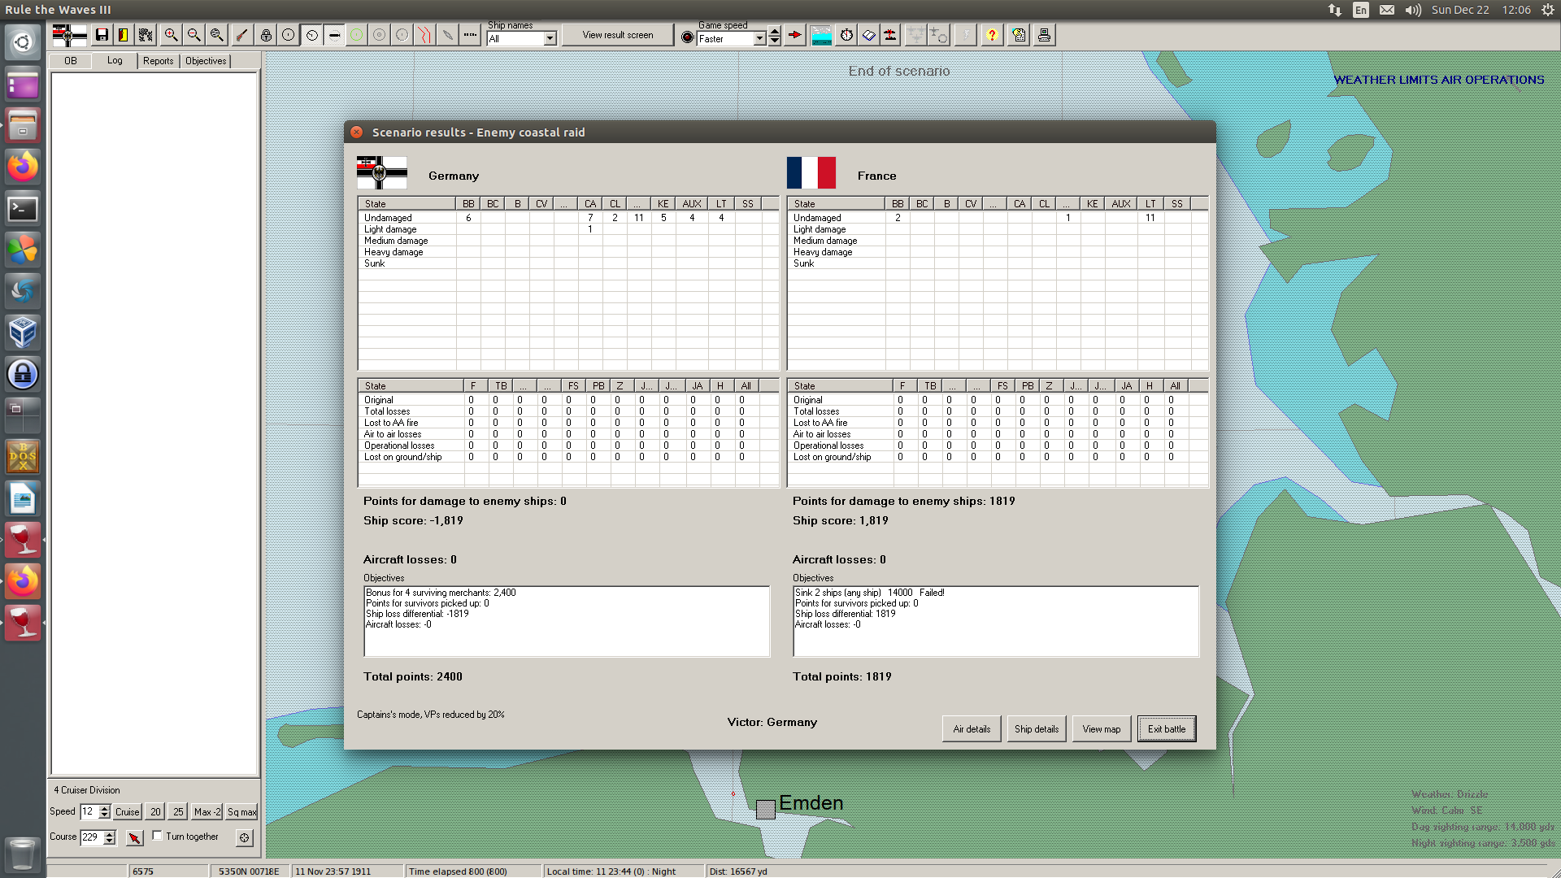Set speed to Max -2
The image size is (1561, 878).
(207, 811)
